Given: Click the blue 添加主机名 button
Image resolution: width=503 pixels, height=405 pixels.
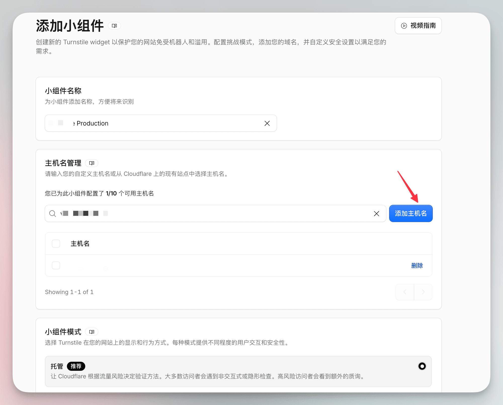Looking at the screenshot, I should 411,214.
